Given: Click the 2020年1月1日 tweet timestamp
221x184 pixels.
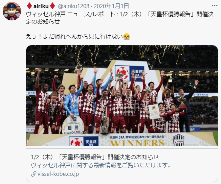Looking at the screenshot, I should 111,6.
